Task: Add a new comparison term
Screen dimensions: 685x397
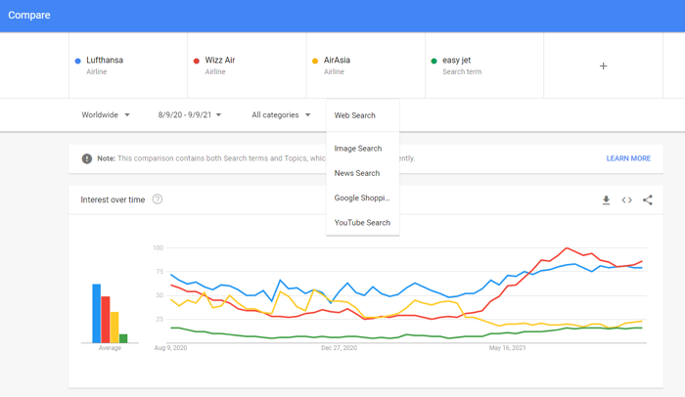Action: click(x=603, y=66)
